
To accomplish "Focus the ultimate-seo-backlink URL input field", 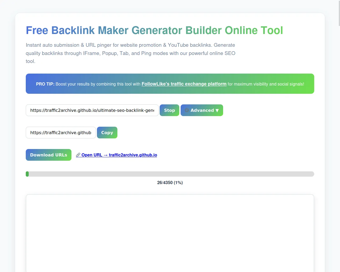I will 92,110.
